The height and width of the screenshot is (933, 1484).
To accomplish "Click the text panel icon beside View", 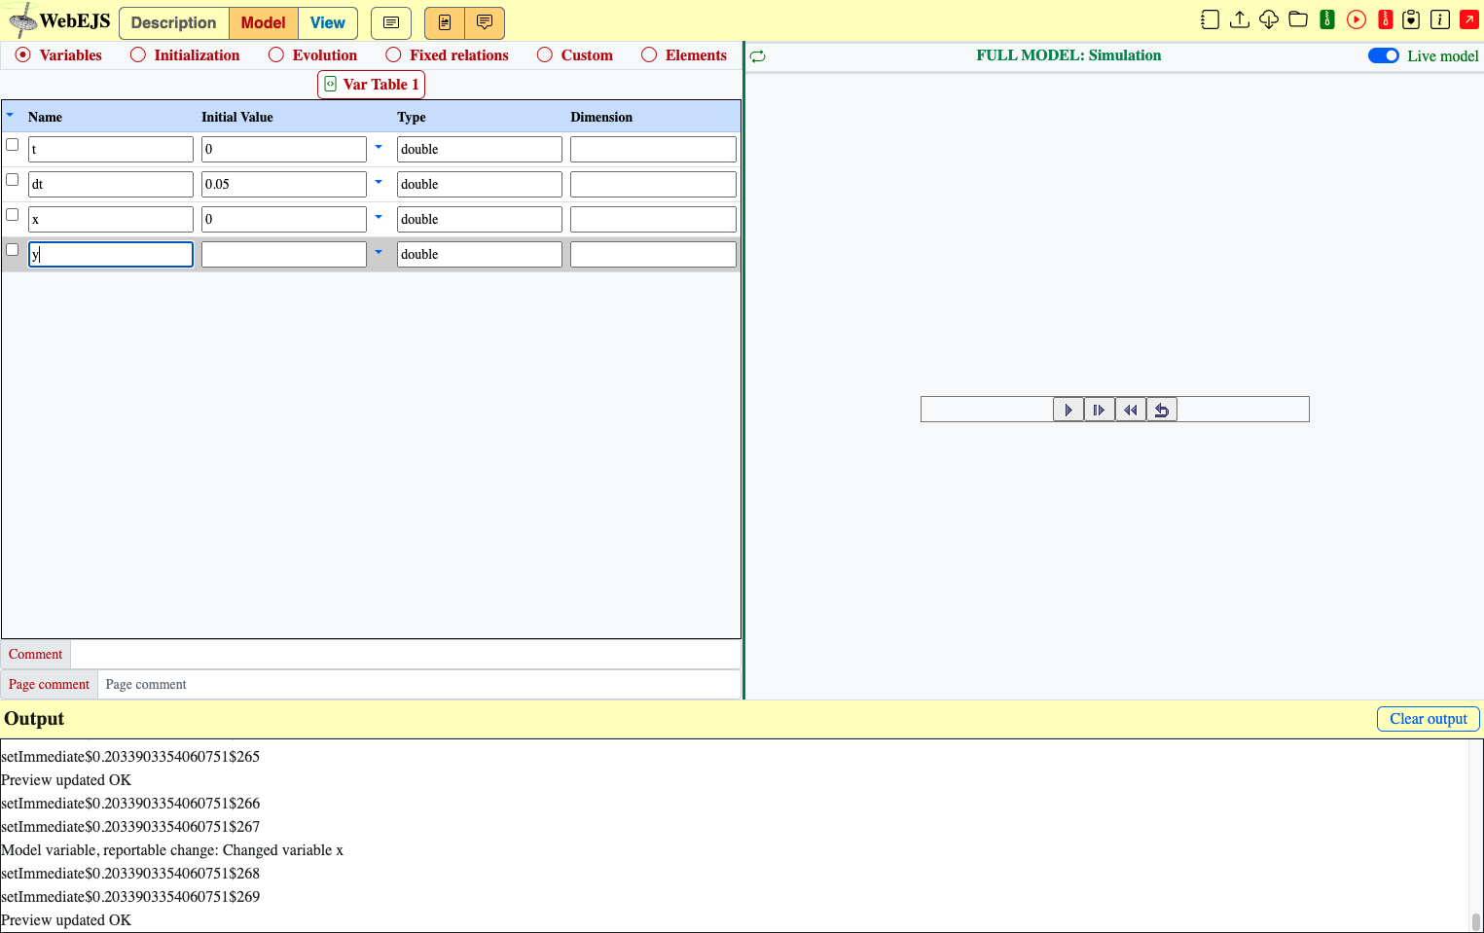I will (391, 22).
